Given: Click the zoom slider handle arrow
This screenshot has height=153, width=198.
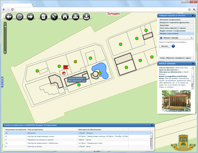Looking at the screenshot, I should pyautogui.click(x=5, y=27).
